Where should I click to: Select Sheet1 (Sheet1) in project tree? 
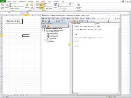(53, 33)
